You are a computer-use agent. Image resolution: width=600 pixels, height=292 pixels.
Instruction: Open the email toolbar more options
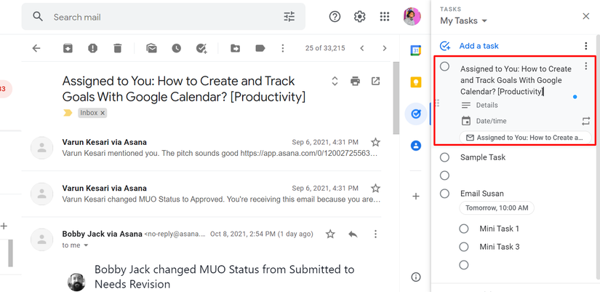282,48
